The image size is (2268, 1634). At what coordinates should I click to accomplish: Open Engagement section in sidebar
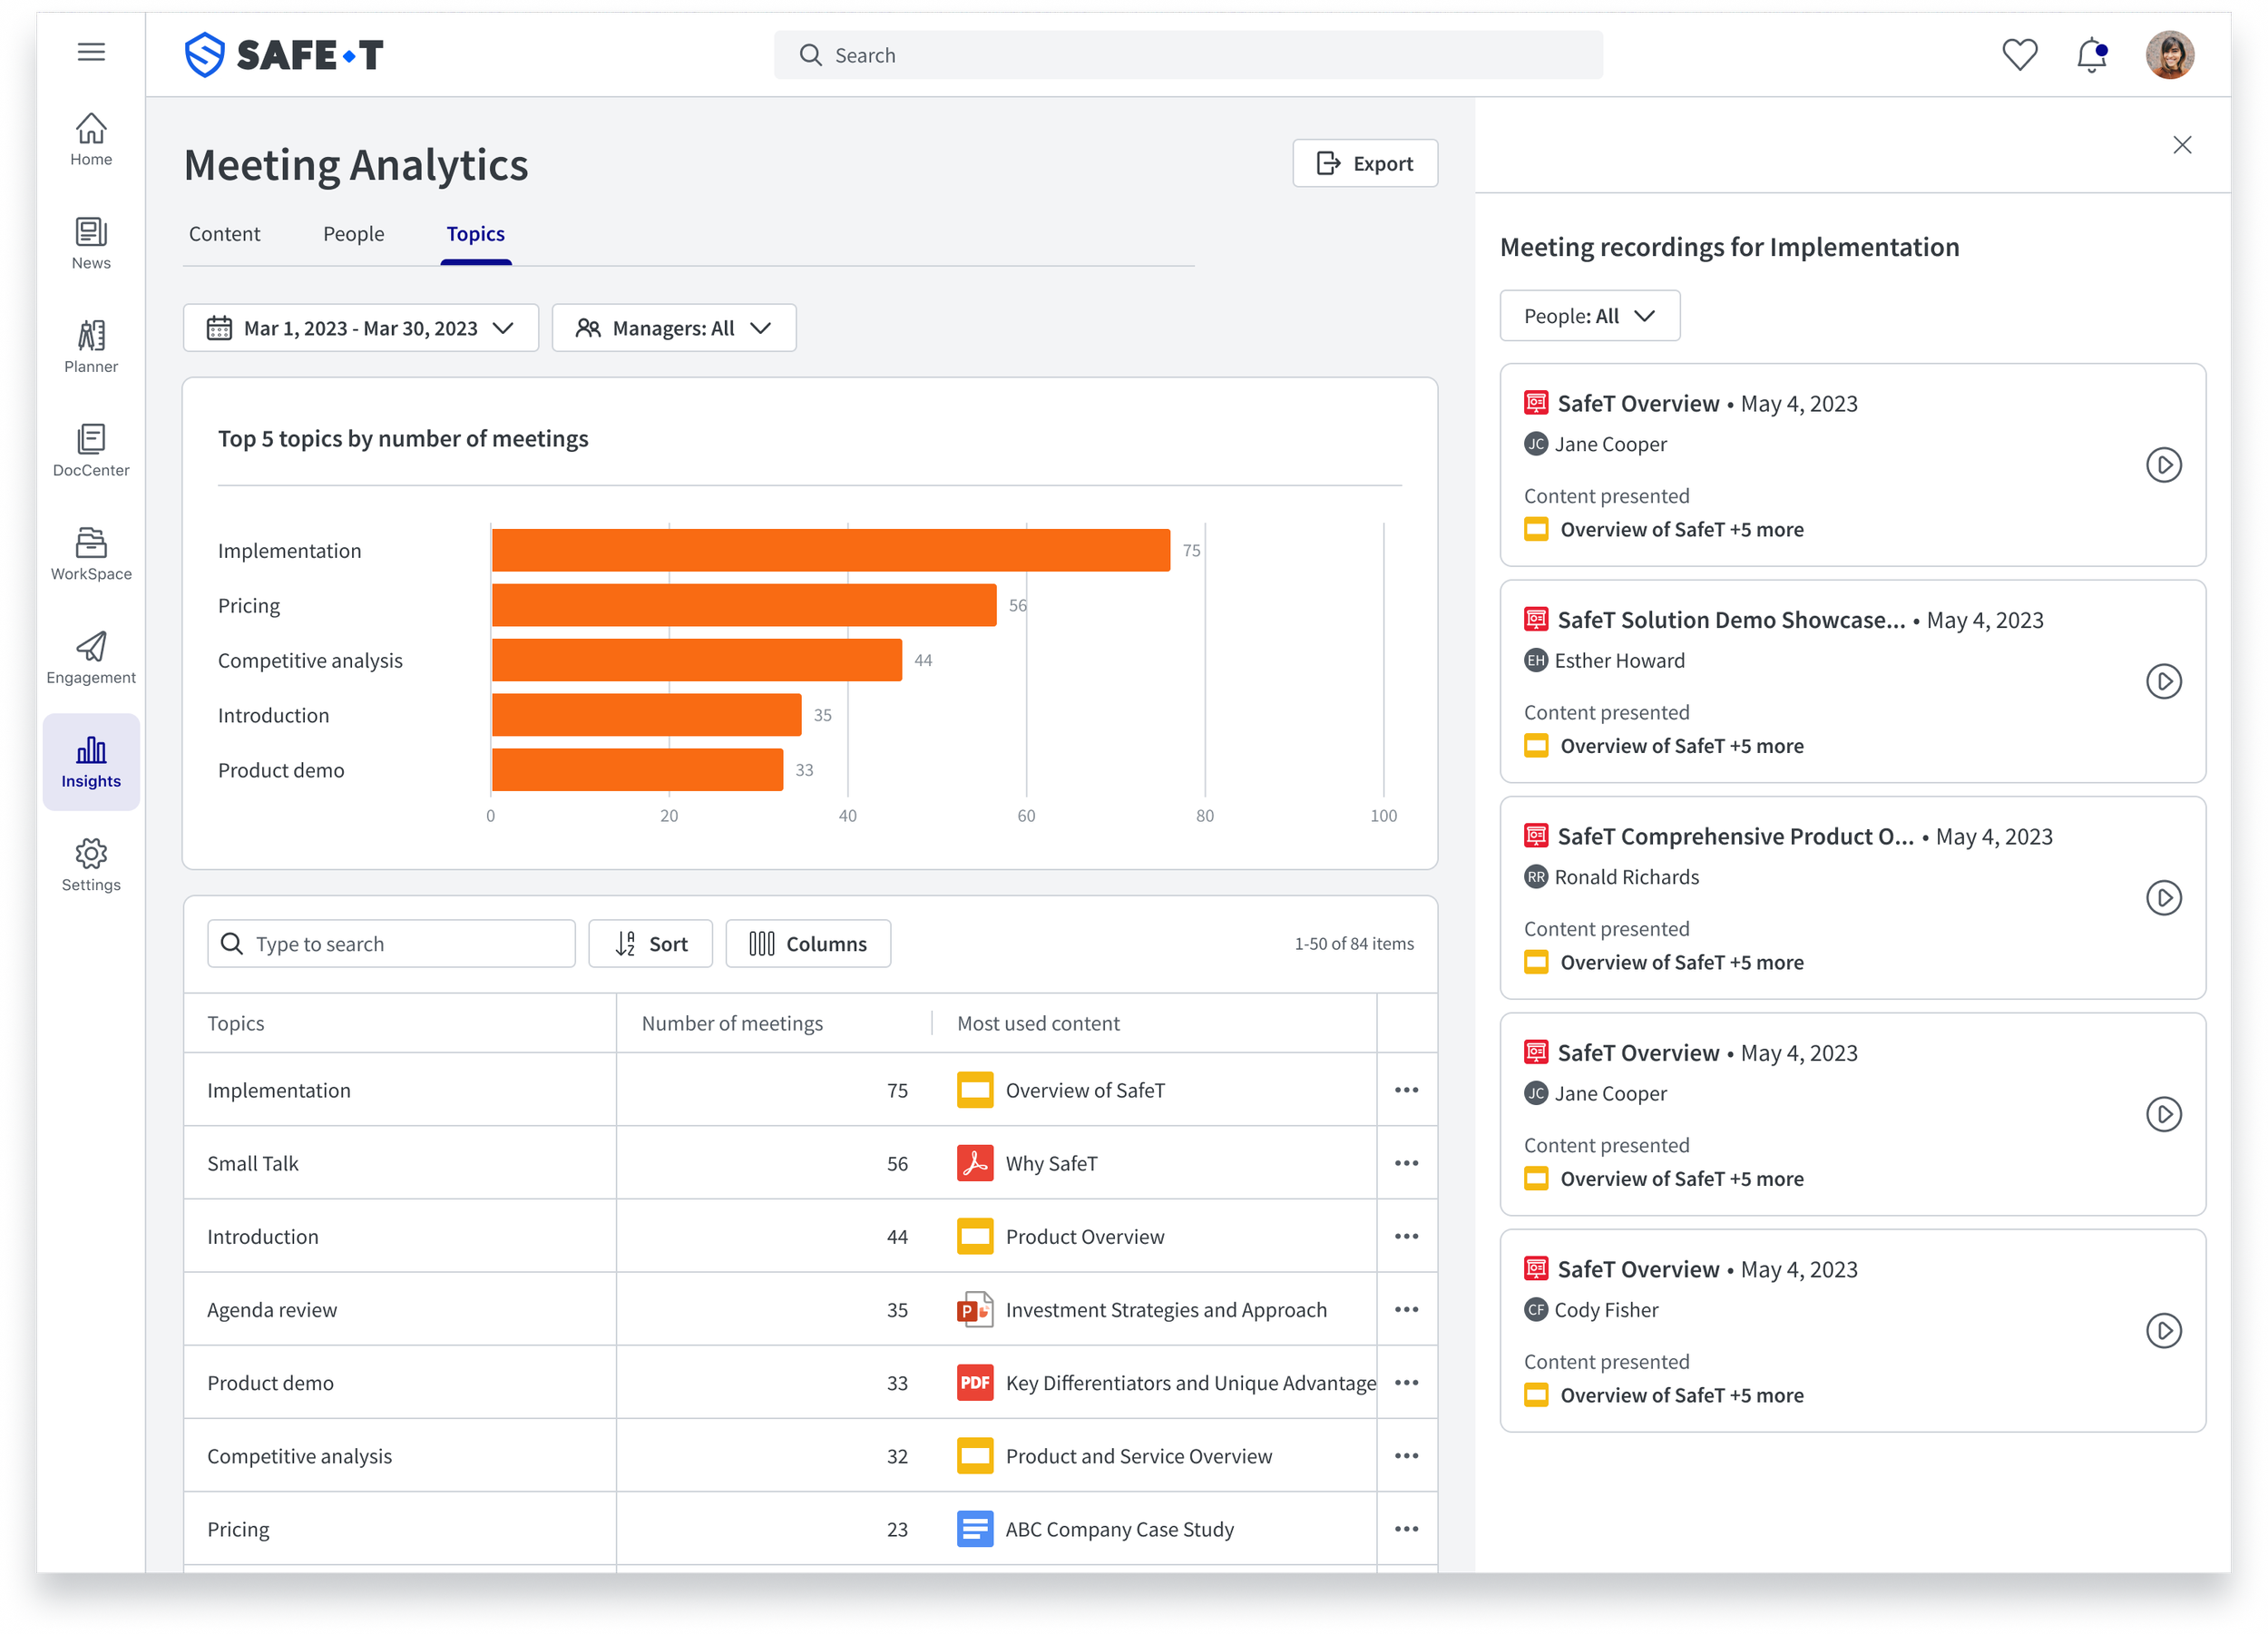tap(91, 657)
